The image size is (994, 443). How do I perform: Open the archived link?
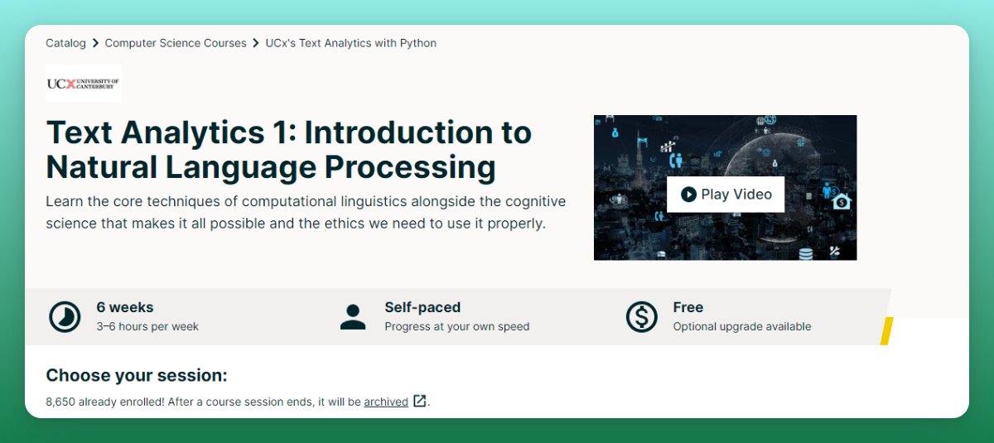[x=386, y=402]
